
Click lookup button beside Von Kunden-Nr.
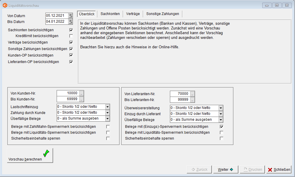82,93
